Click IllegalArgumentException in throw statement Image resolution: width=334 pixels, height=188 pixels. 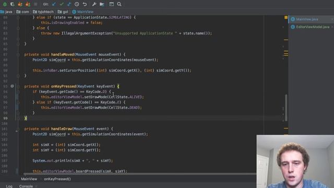pos(86,33)
